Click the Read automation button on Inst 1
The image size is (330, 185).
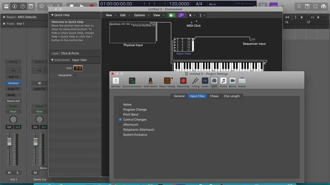[13, 112]
